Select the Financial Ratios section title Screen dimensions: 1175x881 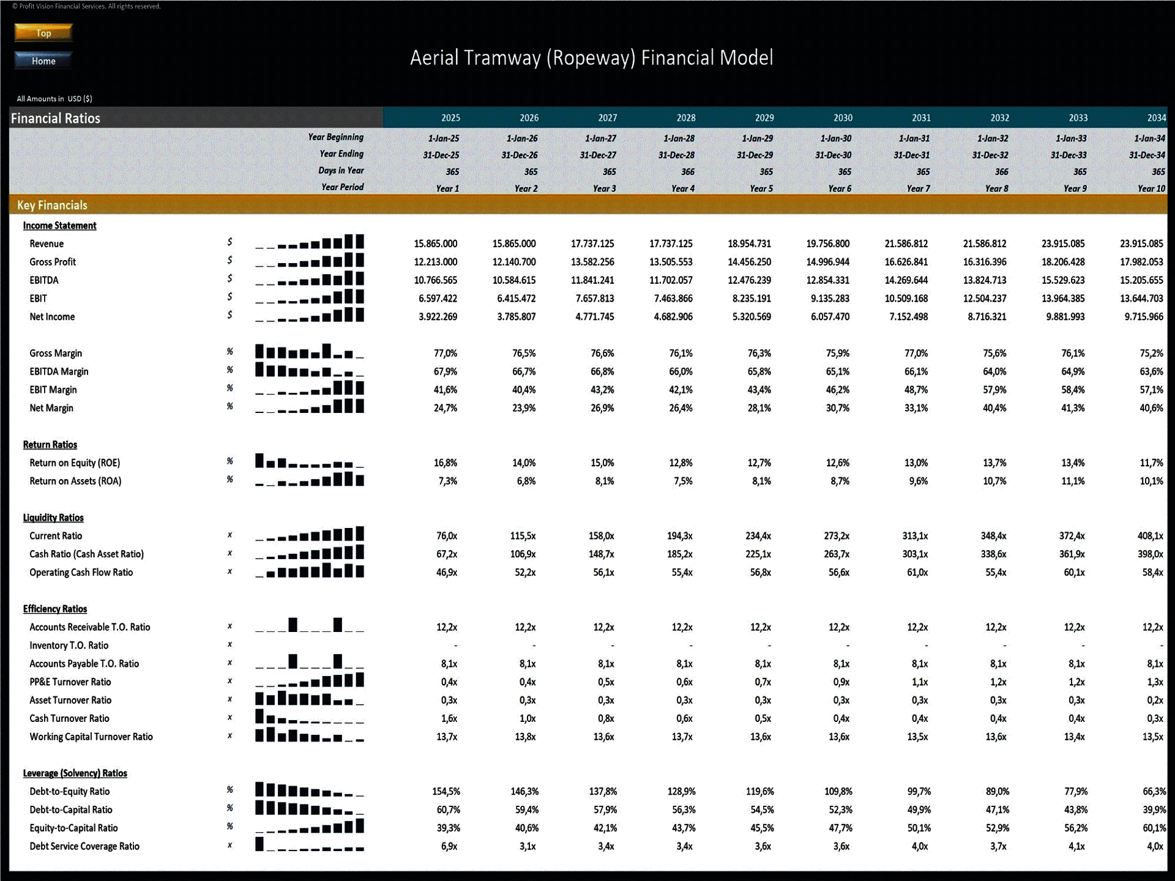(56, 118)
